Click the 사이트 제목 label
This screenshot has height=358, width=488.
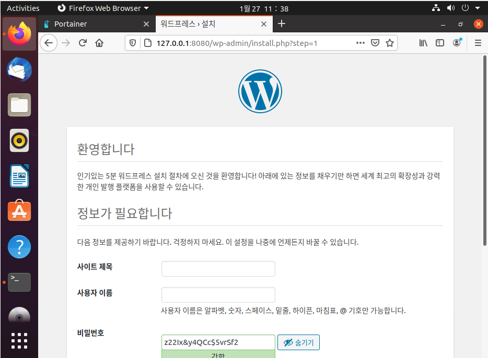click(95, 267)
